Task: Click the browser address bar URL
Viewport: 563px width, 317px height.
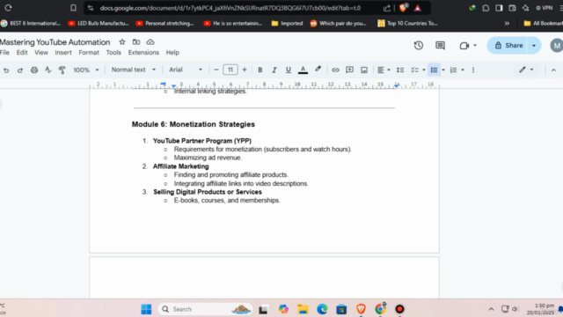Action: (x=230, y=8)
